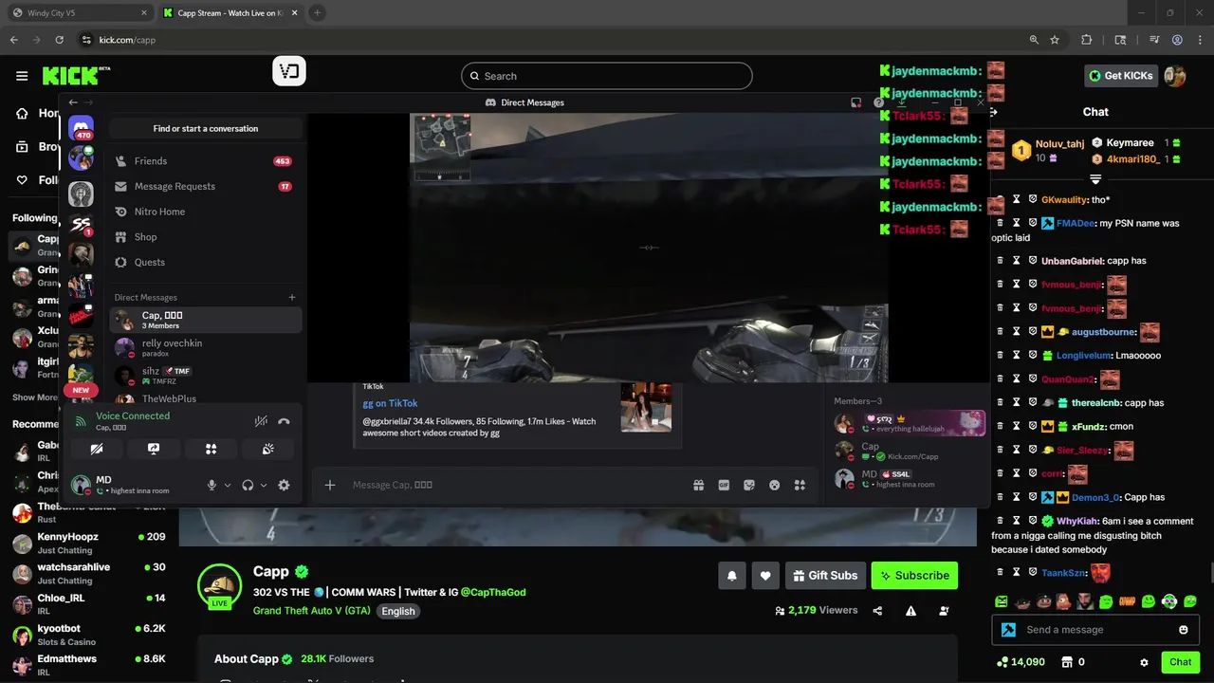Start a Discord activity
The image size is (1214, 683).
[211, 449]
